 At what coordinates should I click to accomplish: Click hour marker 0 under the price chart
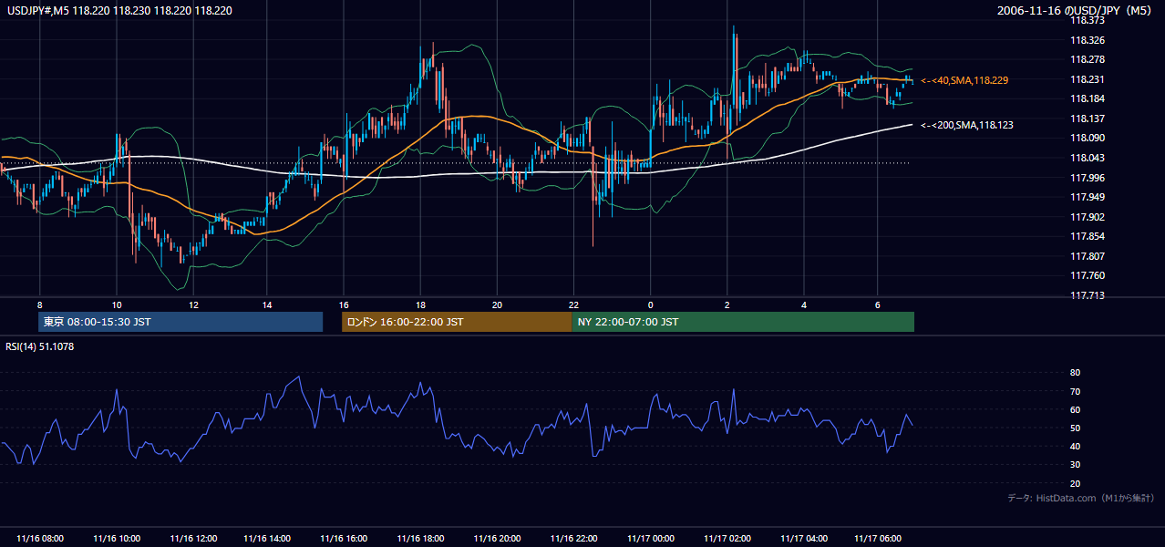coord(650,305)
